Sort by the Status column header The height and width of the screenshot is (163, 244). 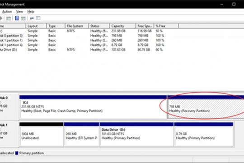pyautogui.click(x=99, y=26)
